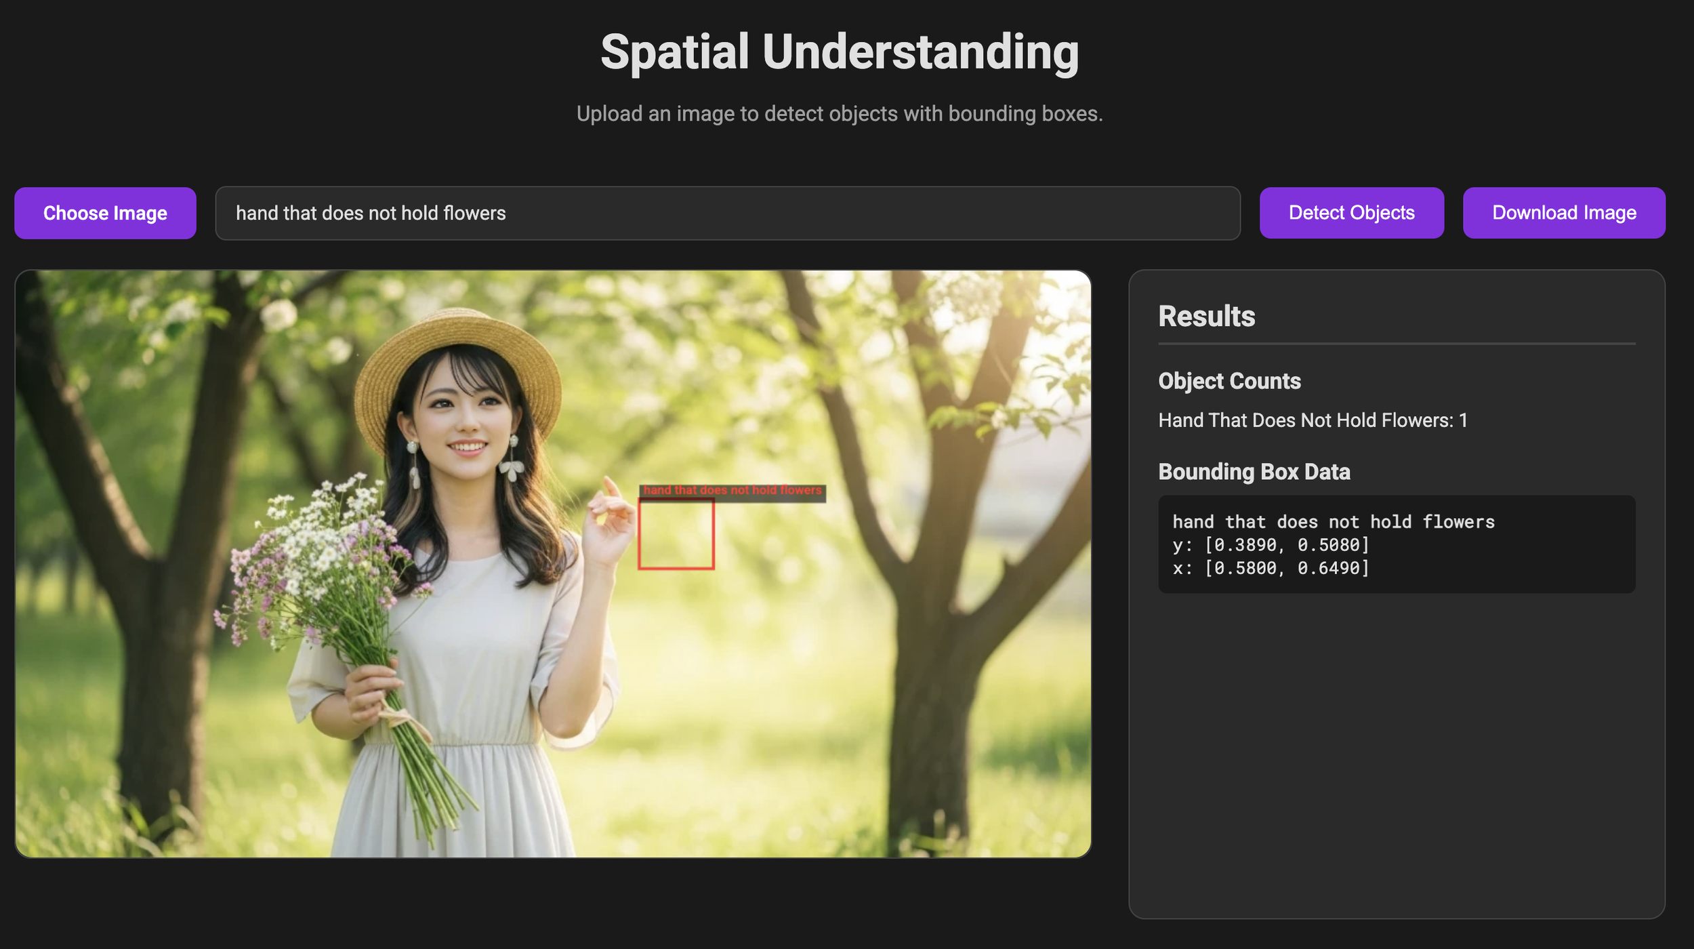
Task: Select the Spatial Understanding page title
Action: tap(839, 52)
